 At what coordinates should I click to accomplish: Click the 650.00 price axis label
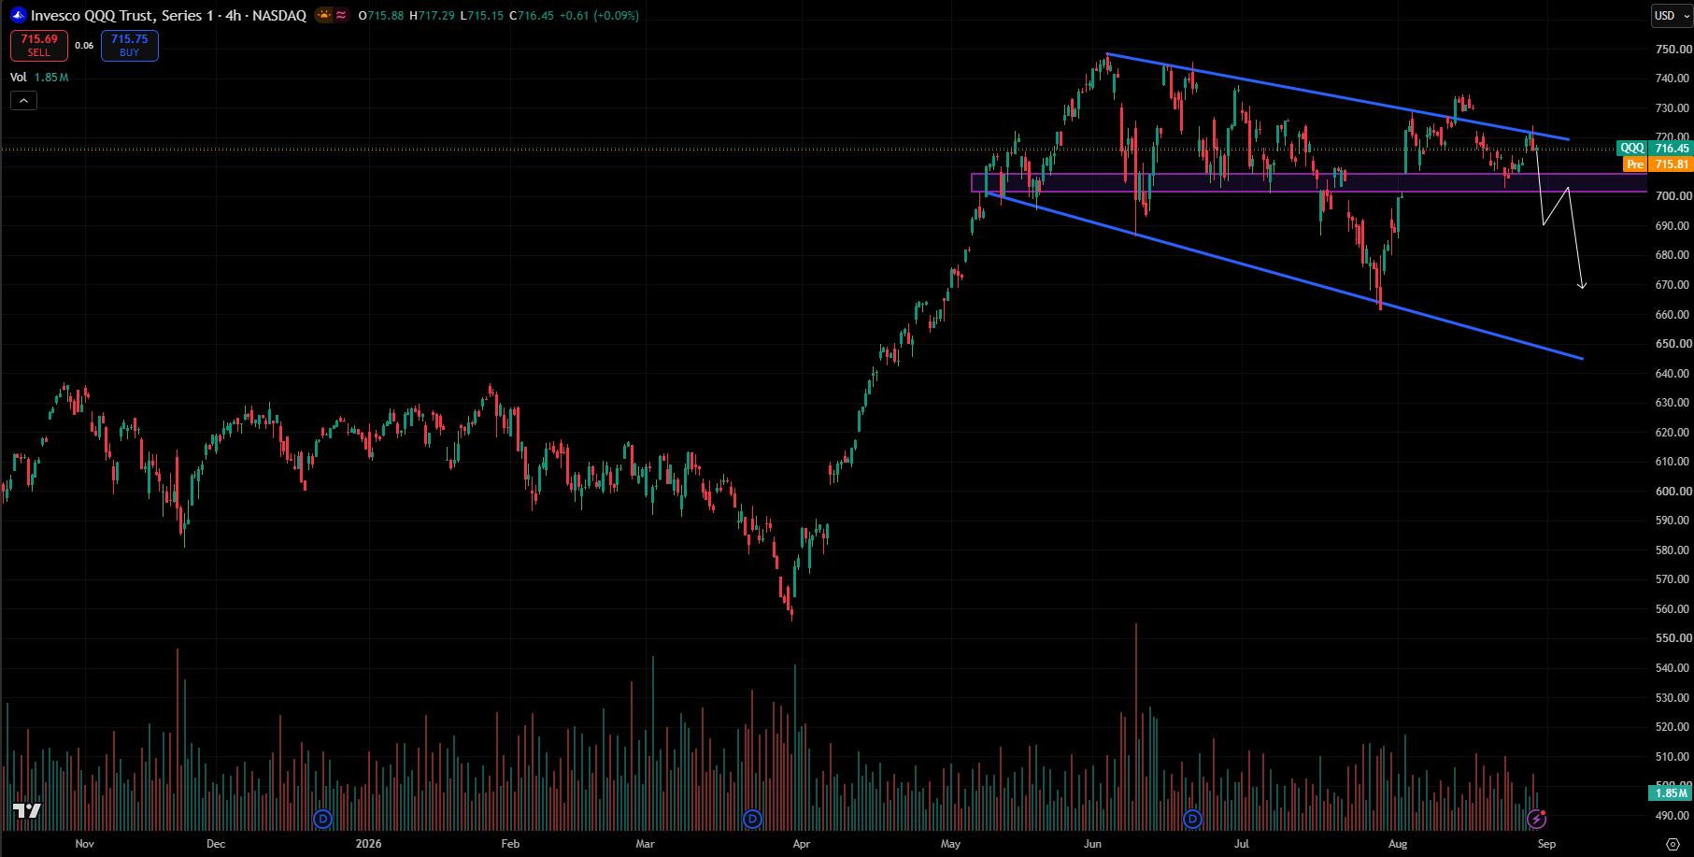(1673, 344)
